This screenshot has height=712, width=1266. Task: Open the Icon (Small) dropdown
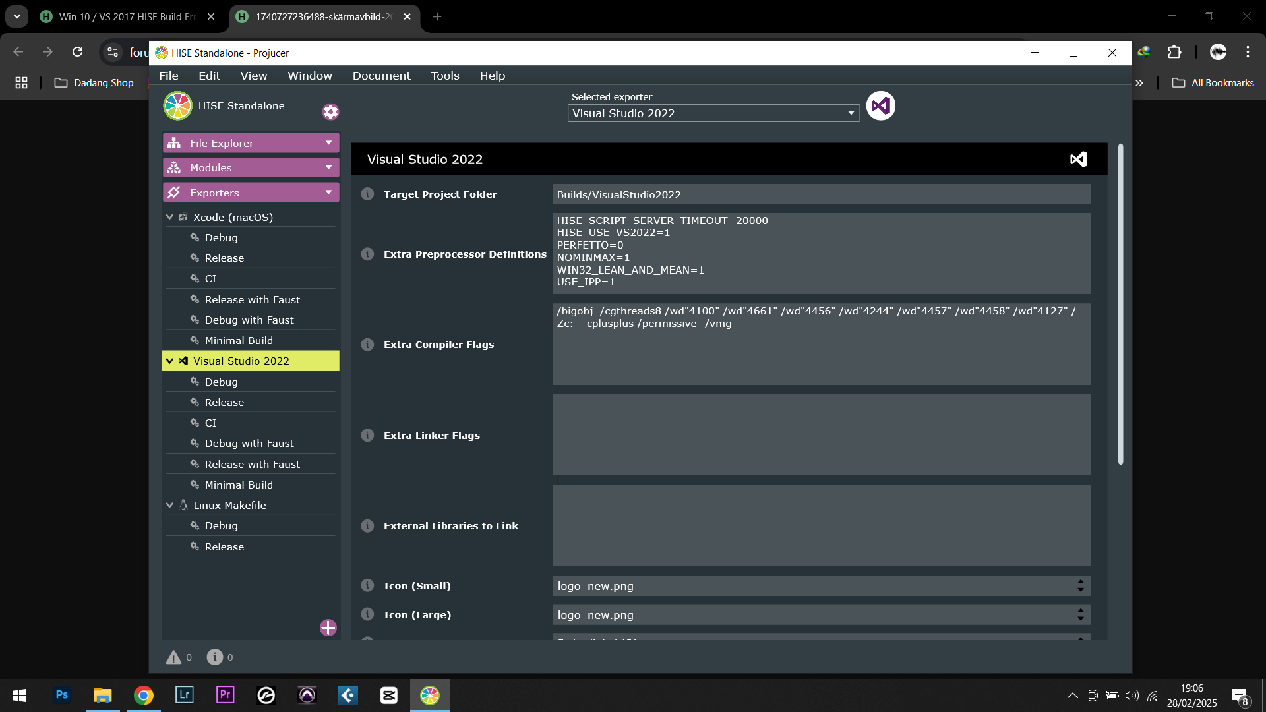tap(822, 586)
